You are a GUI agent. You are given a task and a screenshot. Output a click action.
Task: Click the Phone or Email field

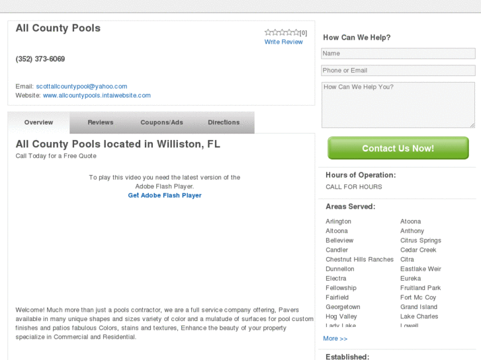398,71
